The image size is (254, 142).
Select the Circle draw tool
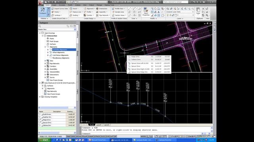[134, 12]
